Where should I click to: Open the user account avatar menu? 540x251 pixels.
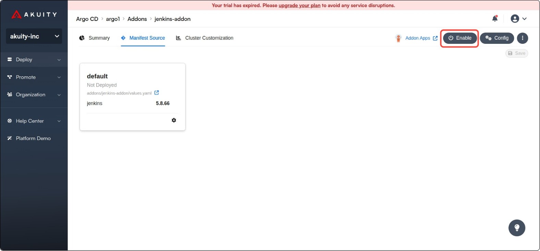tap(518, 19)
